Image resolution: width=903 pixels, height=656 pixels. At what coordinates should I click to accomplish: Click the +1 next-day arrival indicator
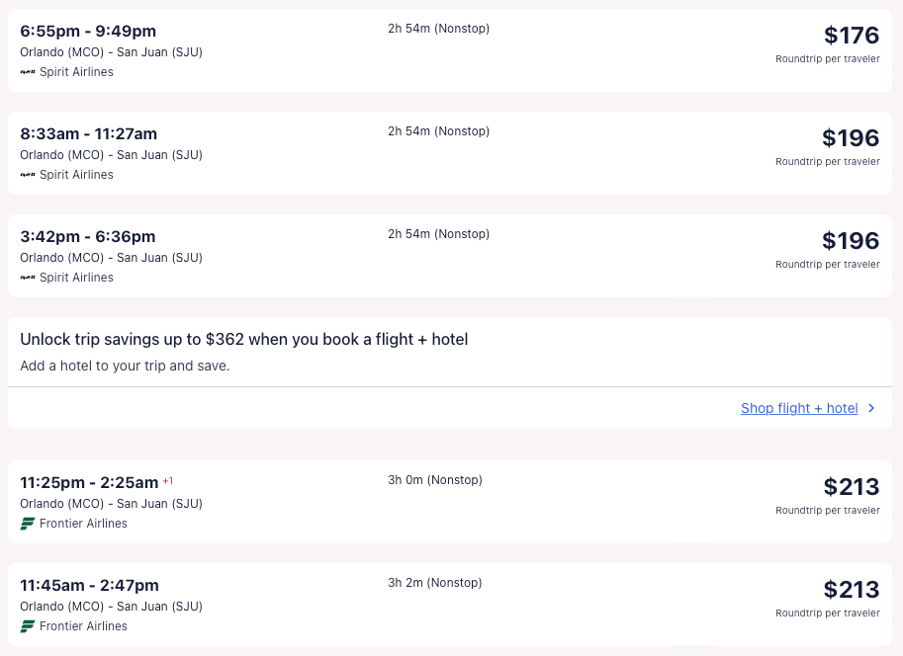click(x=168, y=481)
